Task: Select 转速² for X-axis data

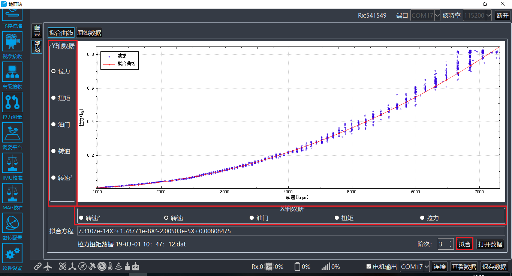Action: pos(90,218)
